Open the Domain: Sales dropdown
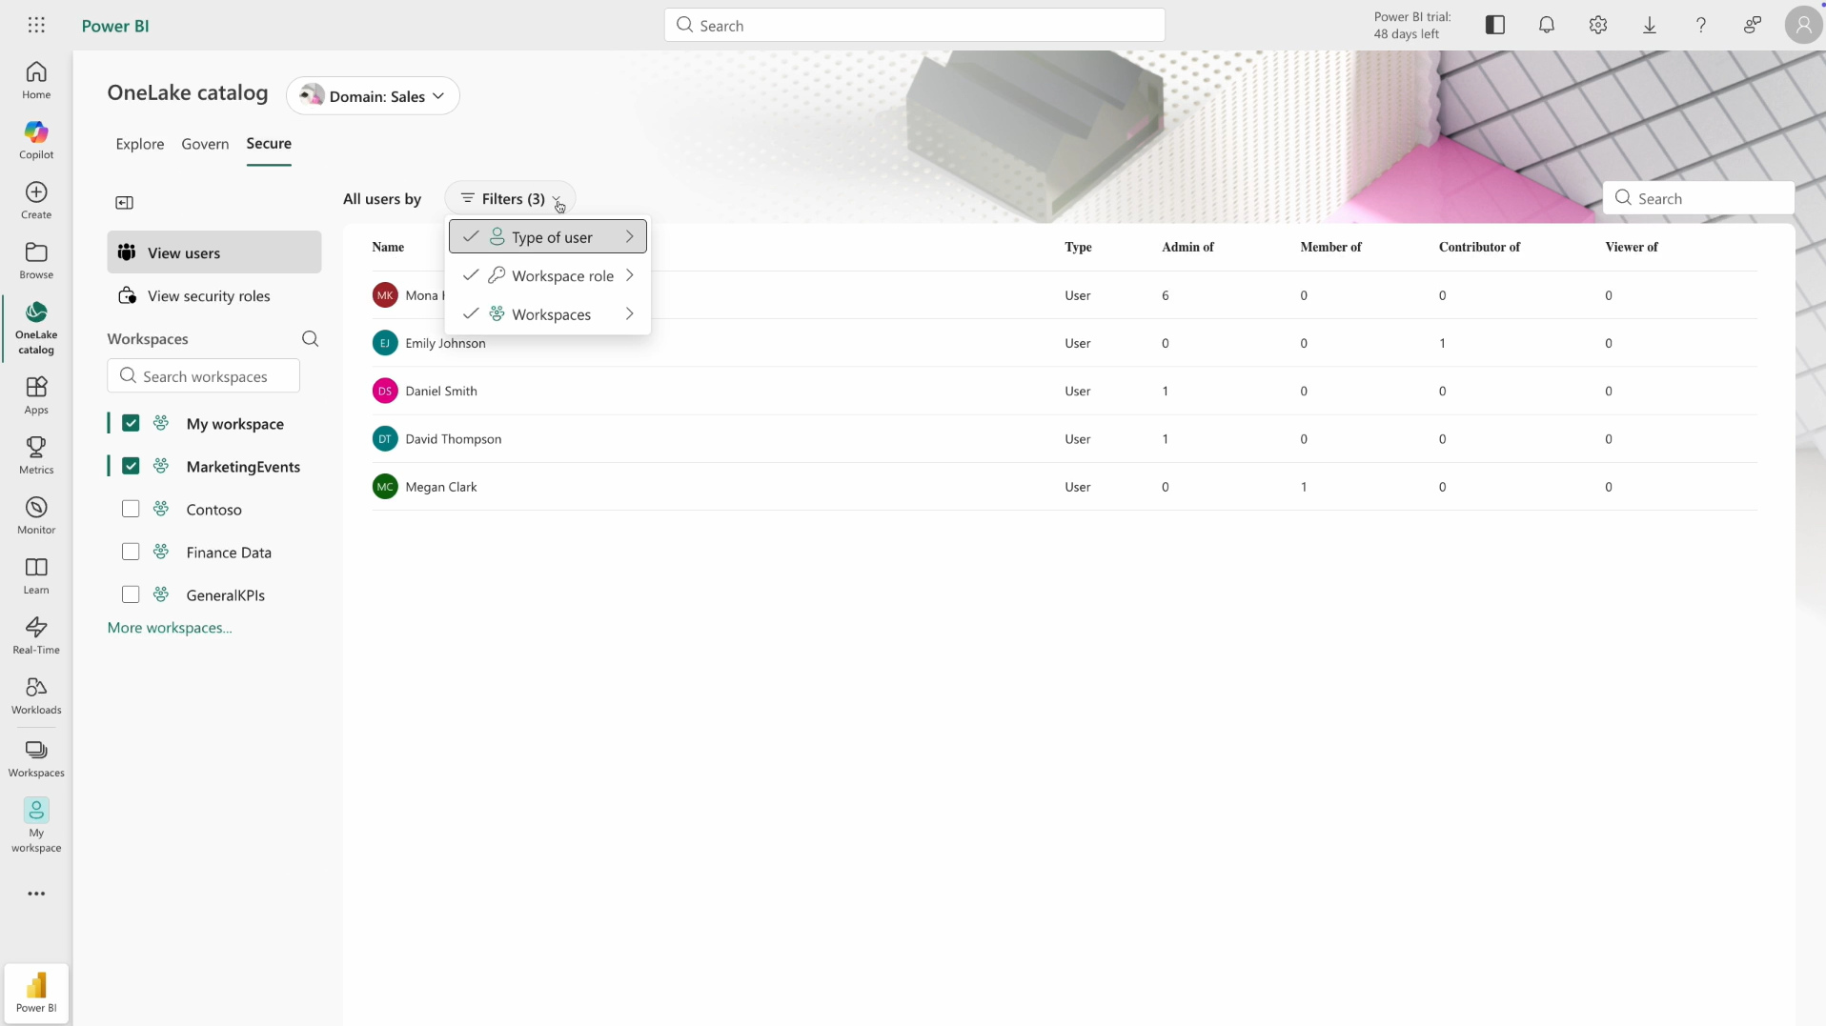This screenshot has width=1826, height=1026. [x=373, y=95]
